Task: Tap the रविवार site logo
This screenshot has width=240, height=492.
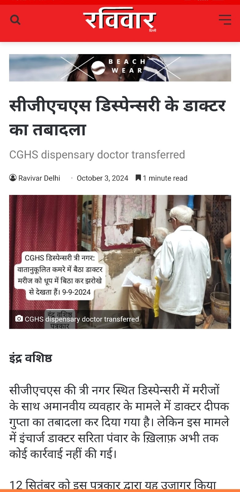Action: (120, 20)
